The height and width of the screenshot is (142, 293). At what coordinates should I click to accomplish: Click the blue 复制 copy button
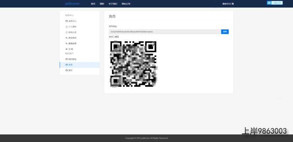point(225,32)
